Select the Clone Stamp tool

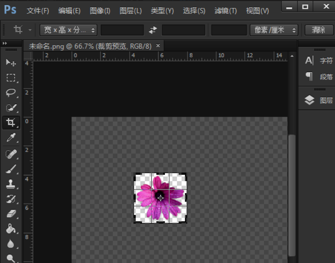[11, 184]
